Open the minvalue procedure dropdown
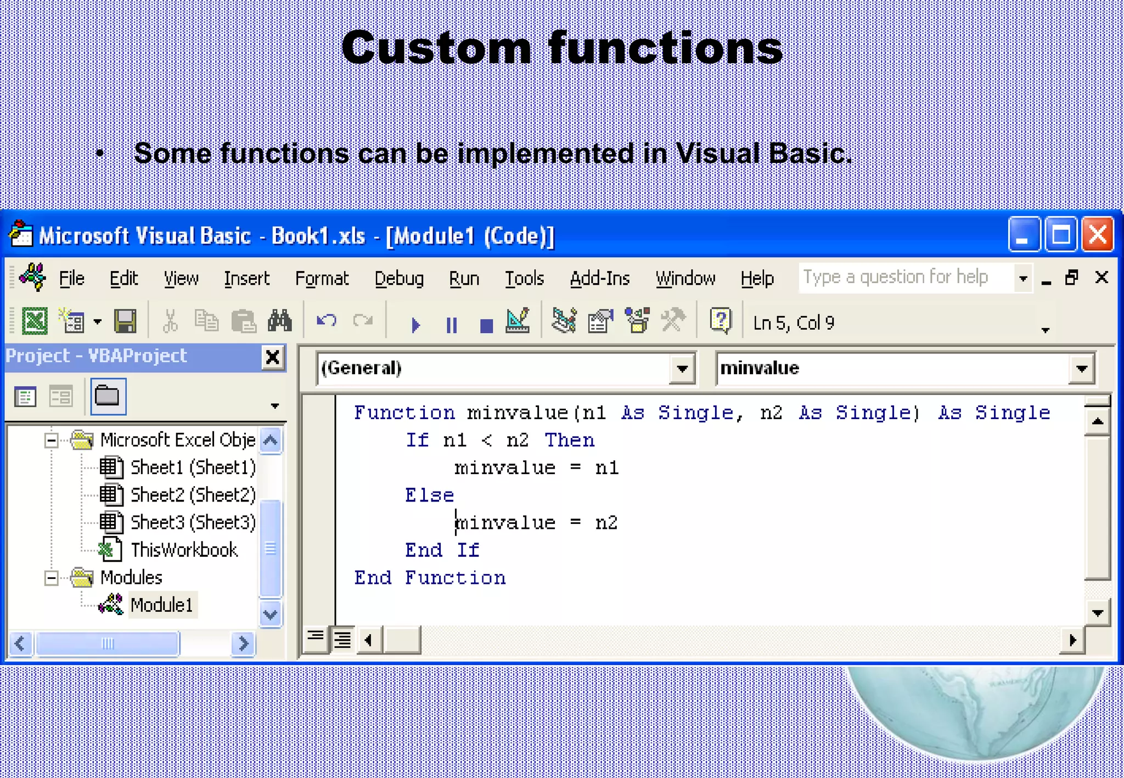This screenshot has height=778, width=1124. click(1081, 369)
